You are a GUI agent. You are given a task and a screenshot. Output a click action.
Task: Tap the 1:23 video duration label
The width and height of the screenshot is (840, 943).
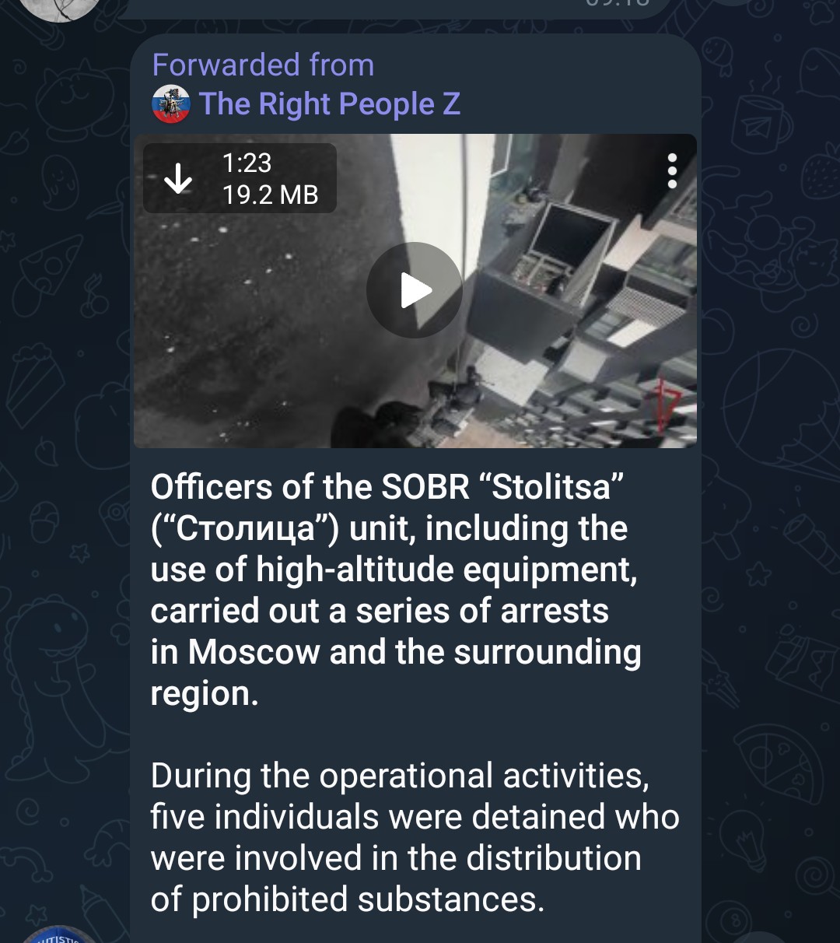coord(247,163)
